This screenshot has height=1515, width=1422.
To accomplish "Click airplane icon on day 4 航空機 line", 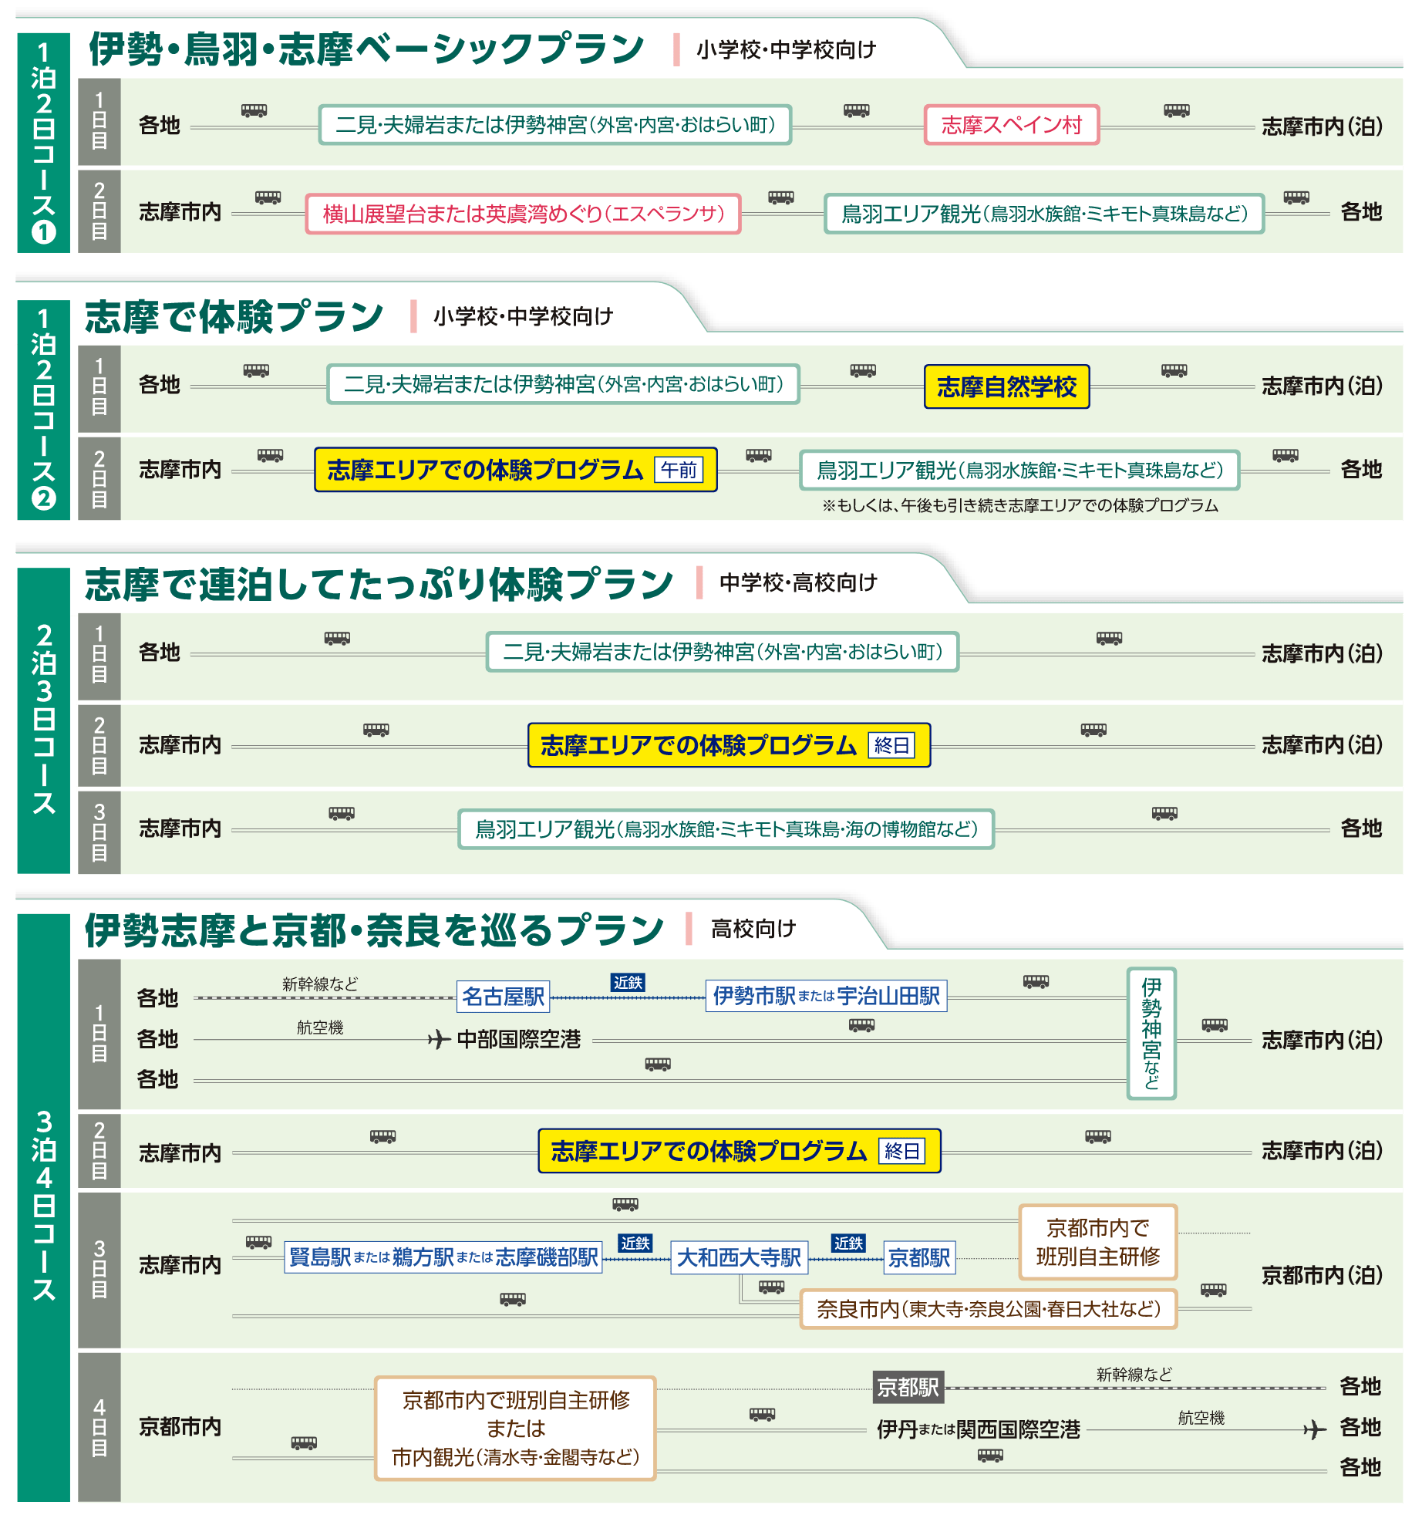I will click(1315, 1429).
